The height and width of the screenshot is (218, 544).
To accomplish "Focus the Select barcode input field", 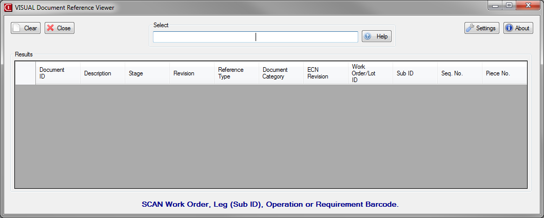I will click(x=255, y=37).
